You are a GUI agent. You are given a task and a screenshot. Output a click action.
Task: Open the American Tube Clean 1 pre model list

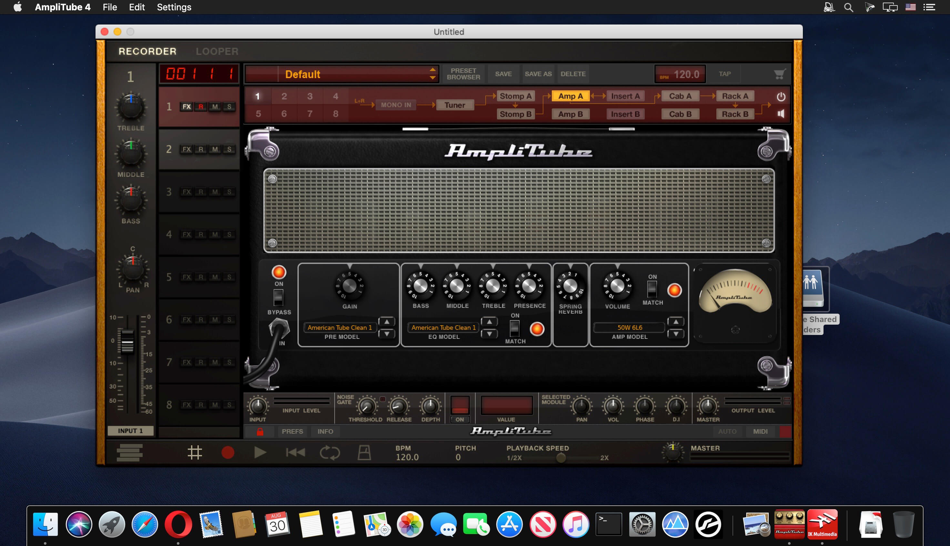pyautogui.click(x=340, y=328)
